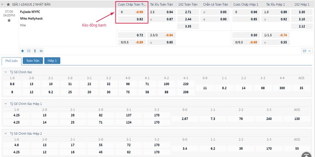Screen dimensions: 315x157
Task: Collapse the Tỷ Số Chính Xác Hiệp 2 section
Action: click(x=6, y=133)
